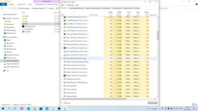Select the Radeon Settings: Desktop Overlay icon

click(x=65, y=62)
